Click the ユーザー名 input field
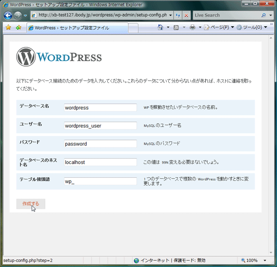Image resolution: width=277 pixels, height=267 pixels. point(100,125)
